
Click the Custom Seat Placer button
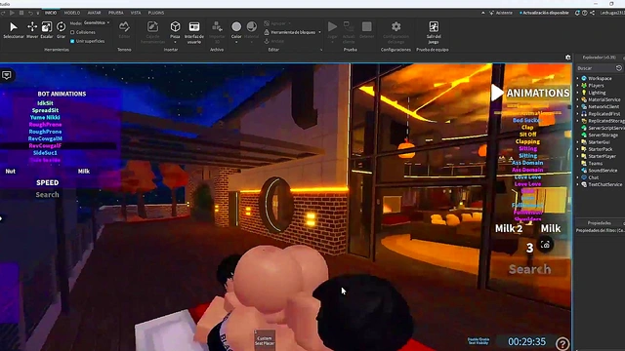[265, 339]
